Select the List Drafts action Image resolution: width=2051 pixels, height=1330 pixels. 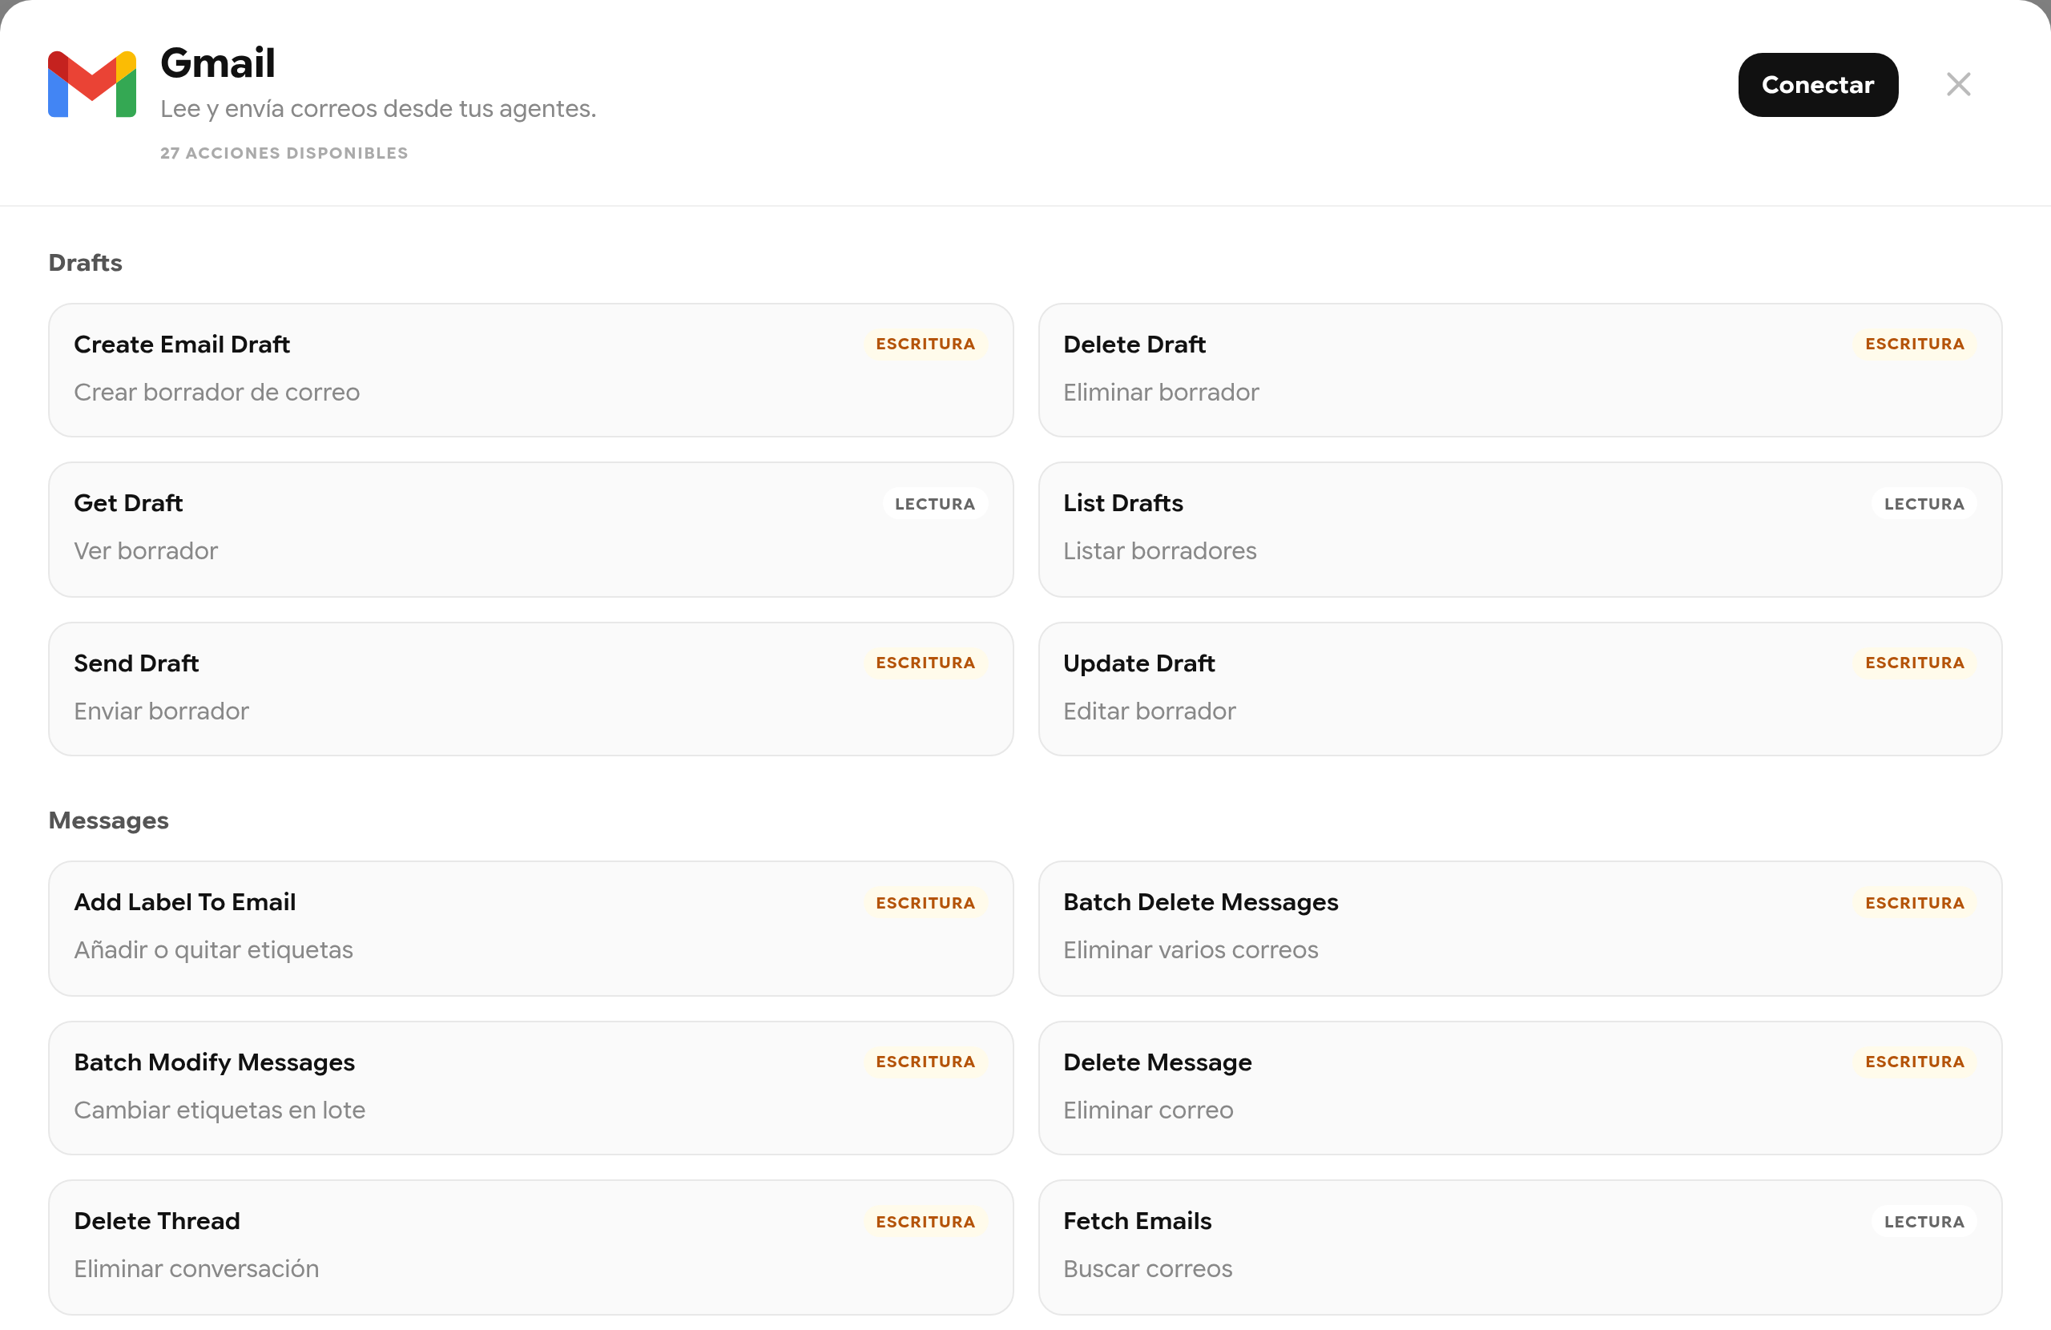coord(1520,530)
